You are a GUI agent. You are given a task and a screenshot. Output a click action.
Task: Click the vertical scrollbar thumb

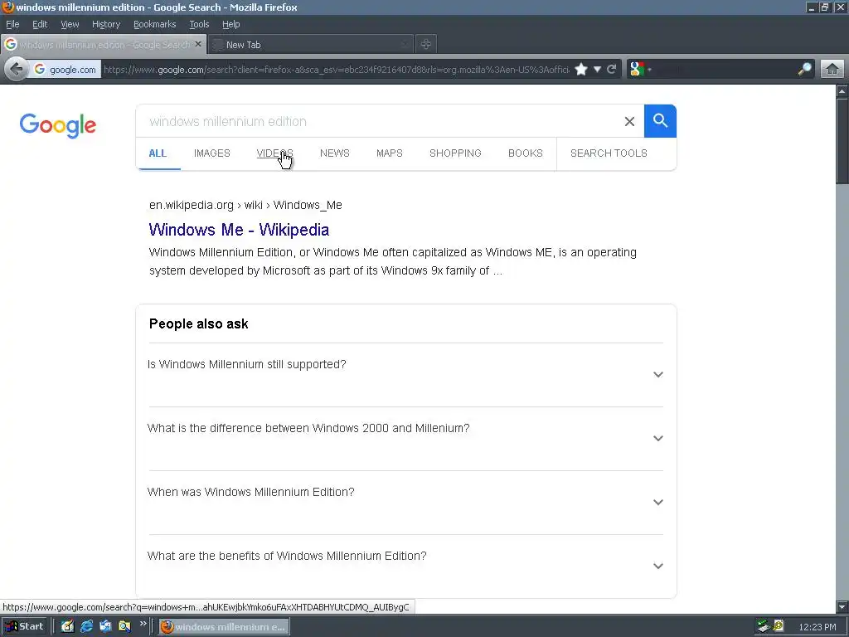click(x=842, y=141)
